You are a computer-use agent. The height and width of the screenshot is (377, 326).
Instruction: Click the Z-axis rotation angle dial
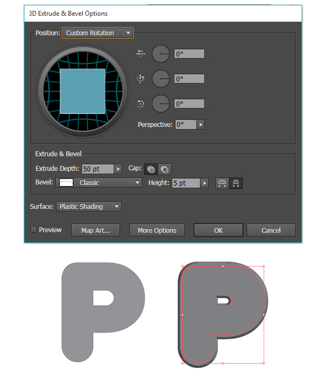pyautogui.click(x=161, y=104)
